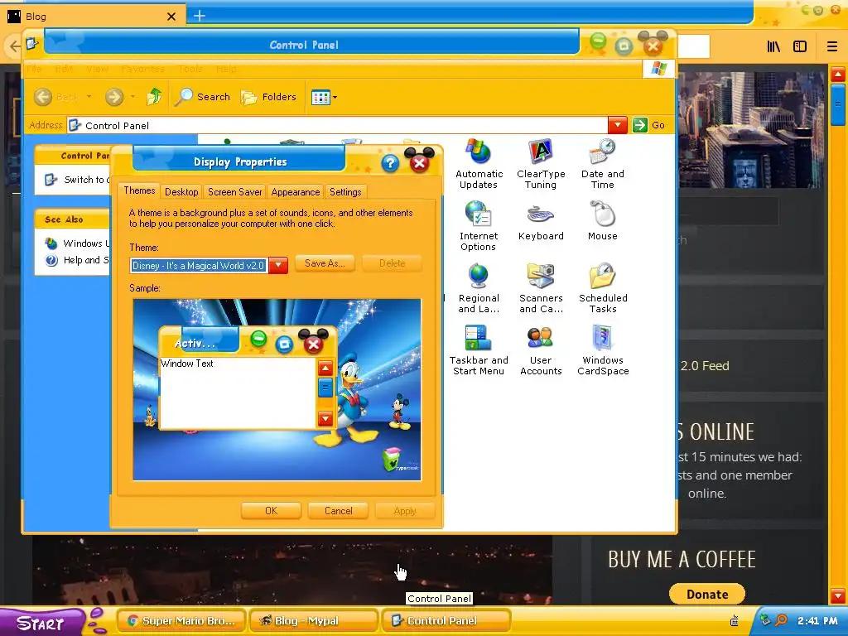Toggle browser sidebar icon

[800, 46]
